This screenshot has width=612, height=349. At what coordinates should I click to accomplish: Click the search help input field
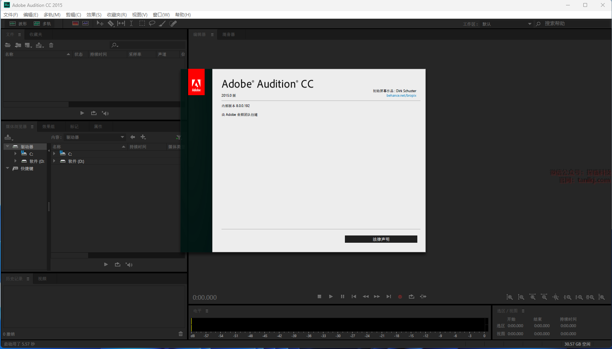tap(575, 24)
